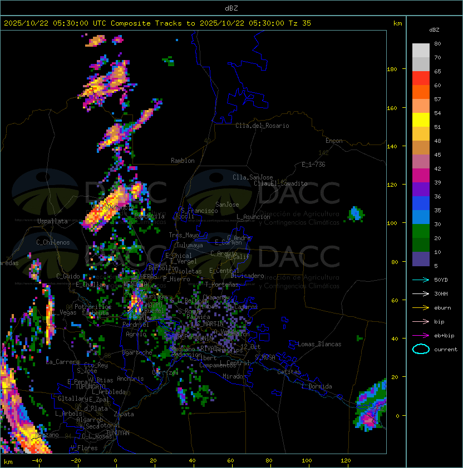Select the slate bottom swatch of dBZ scale
The height and width of the screenshot is (468, 463).
pos(421,259)
